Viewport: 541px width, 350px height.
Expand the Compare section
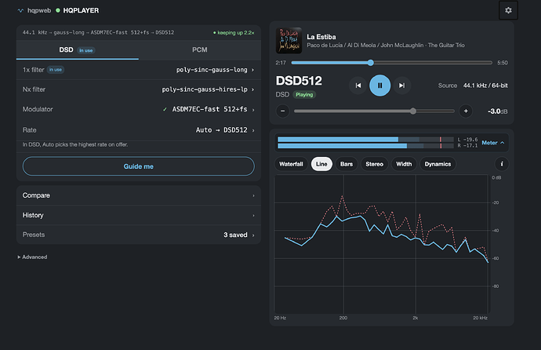click(x=138, y=195)
